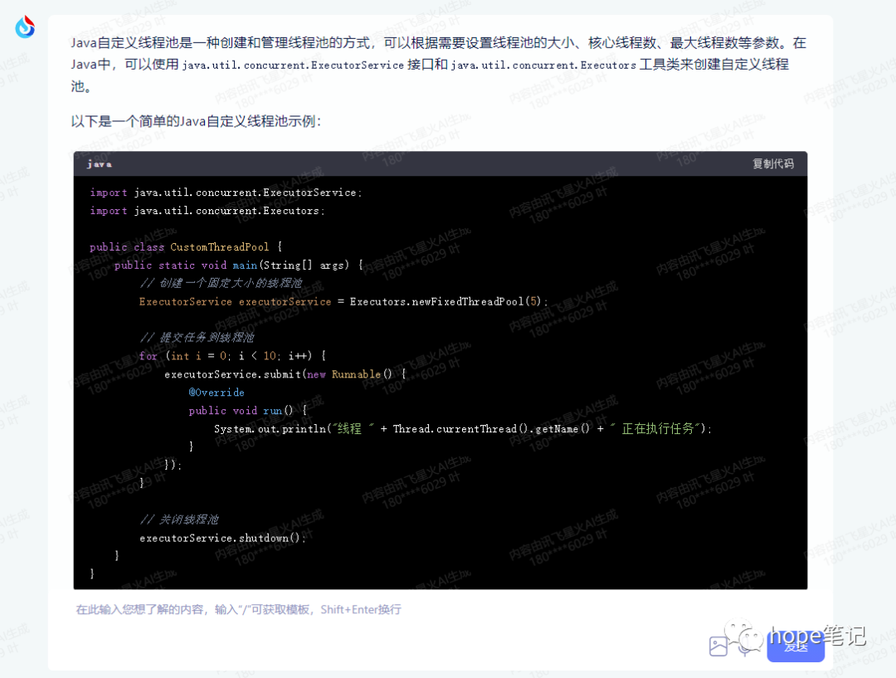
Task: Copy the code with 复制代码
Action: pos(773,164)
